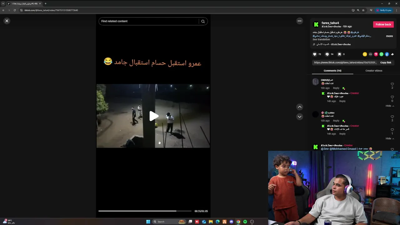The height and width of the screenshot is (225, 400).
Task: Open Microsoft Edge from the taskbar
Action: [x=217, y=222]
